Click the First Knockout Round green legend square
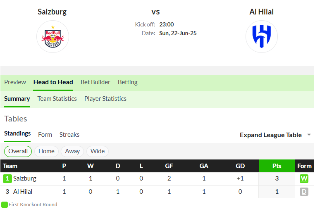 coord(5,204)
